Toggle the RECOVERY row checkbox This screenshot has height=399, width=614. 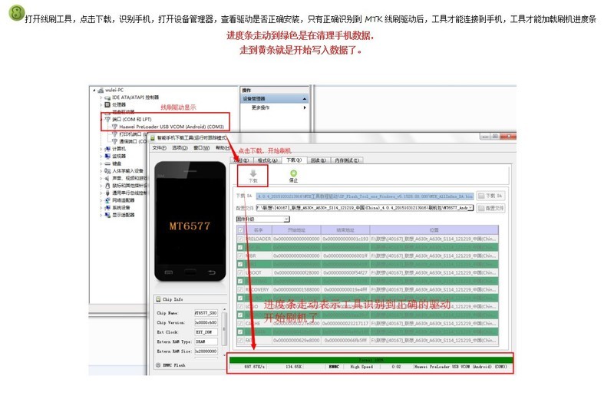240,289
